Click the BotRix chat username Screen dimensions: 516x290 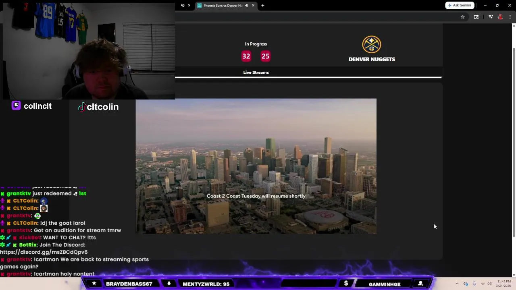[x=28, y=245]
